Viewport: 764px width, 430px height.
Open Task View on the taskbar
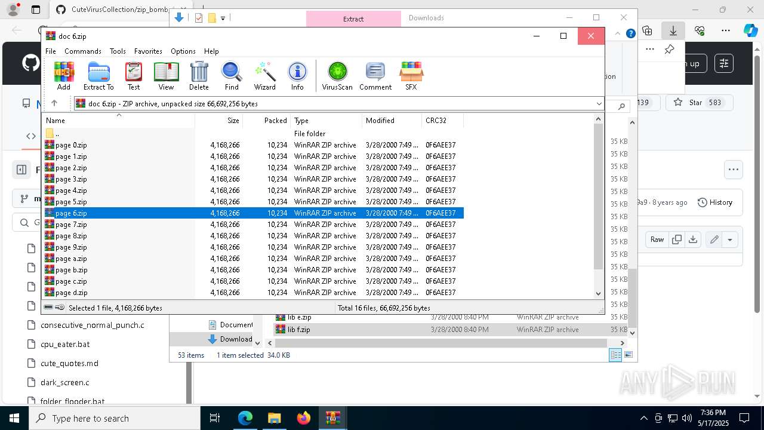point(215,418)
